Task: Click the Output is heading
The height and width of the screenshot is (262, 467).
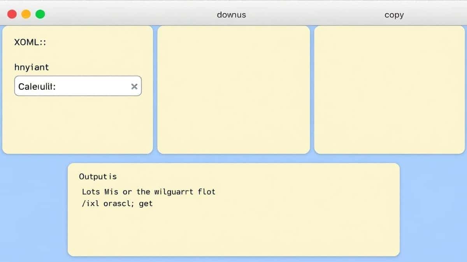Action: point(98,177)
